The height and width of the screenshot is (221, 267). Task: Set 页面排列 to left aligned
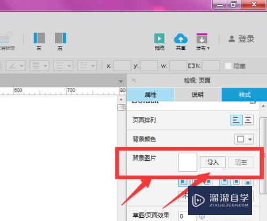[237, 120]
